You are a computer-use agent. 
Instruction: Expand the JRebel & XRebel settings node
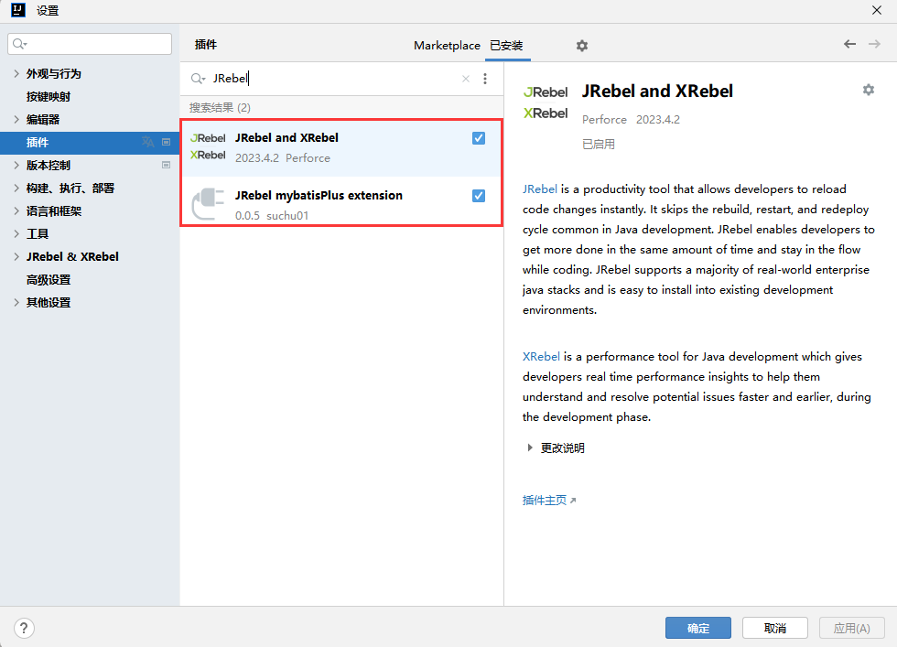(16, 257)
